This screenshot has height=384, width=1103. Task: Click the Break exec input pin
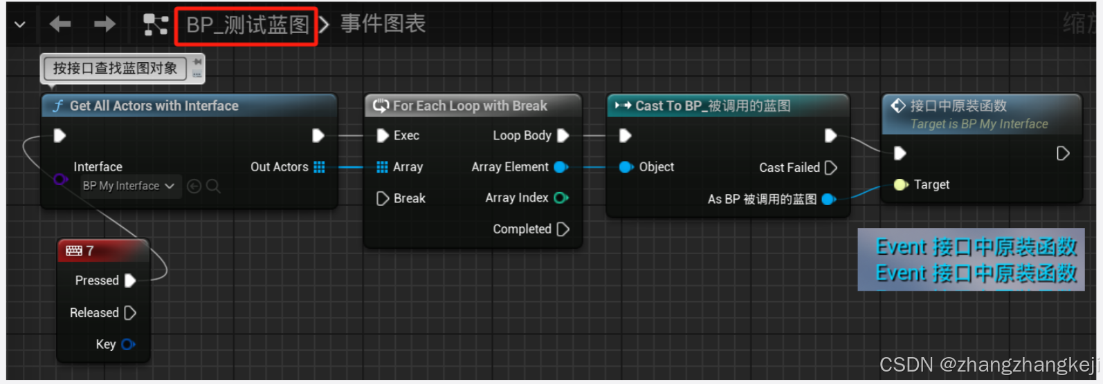382,198
